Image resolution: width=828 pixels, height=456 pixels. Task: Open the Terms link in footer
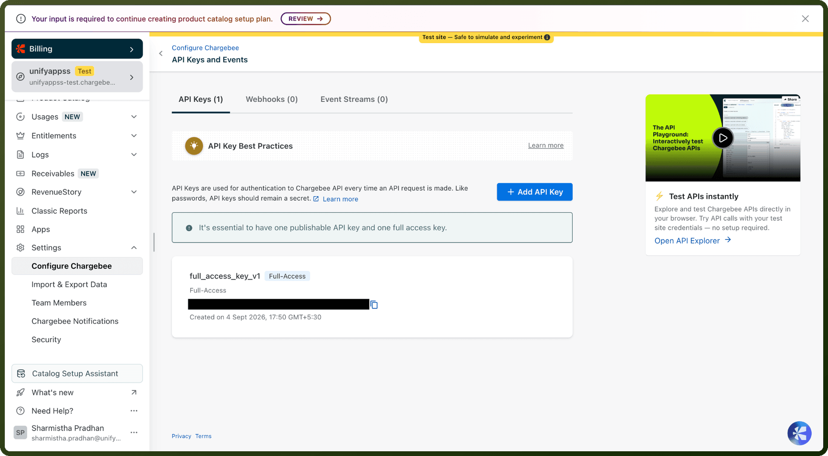[204, 436]
